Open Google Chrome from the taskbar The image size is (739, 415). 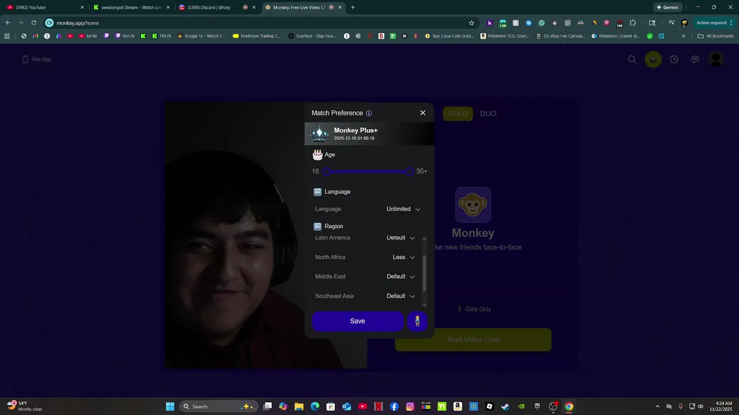[569, 406]
